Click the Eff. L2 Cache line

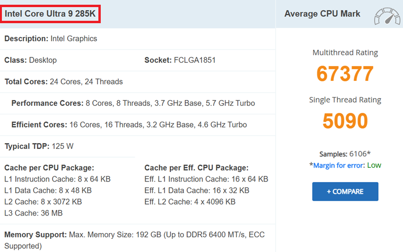(x=190, y=201)
